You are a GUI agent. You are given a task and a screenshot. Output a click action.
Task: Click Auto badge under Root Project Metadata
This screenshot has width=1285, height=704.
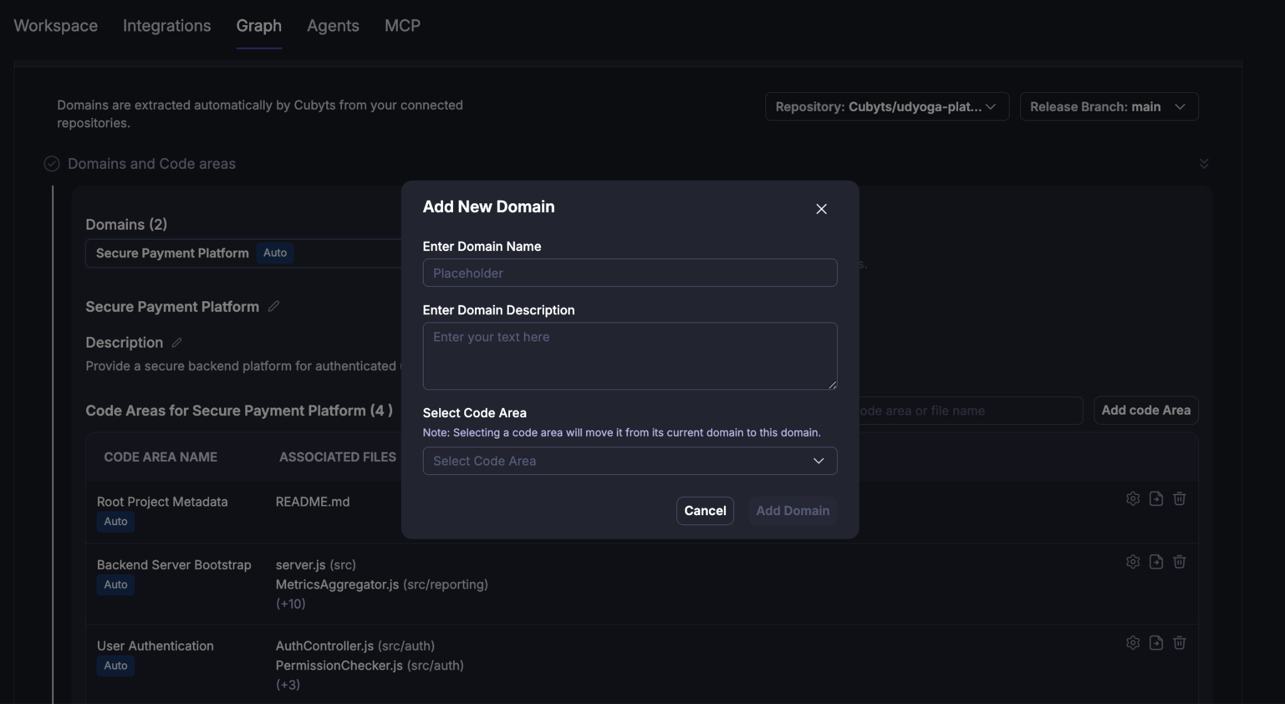tap(115, 521)
